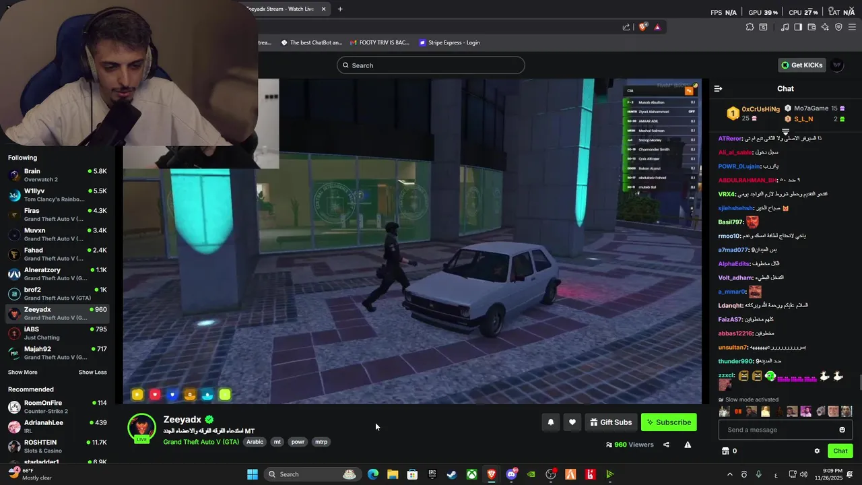The height and width of the screenshot is (485, 862).
Task: Open Firas channel in Following list
Action: click(57, 215)
